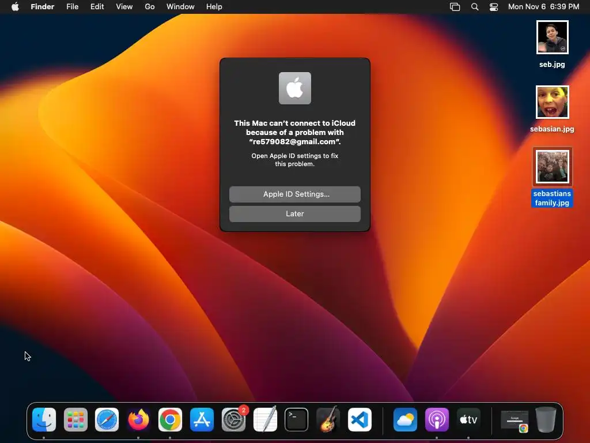Click the 're579082@gmail.com' text in dialog
This screenshot has height=443, width=590.
294,142
